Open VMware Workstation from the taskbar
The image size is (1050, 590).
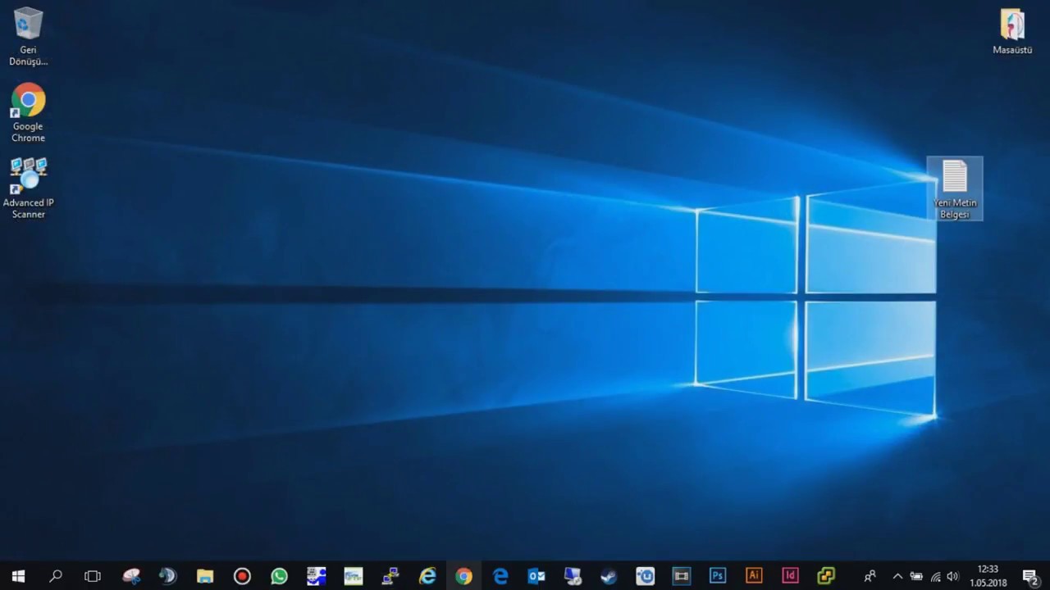click(826, 576)
